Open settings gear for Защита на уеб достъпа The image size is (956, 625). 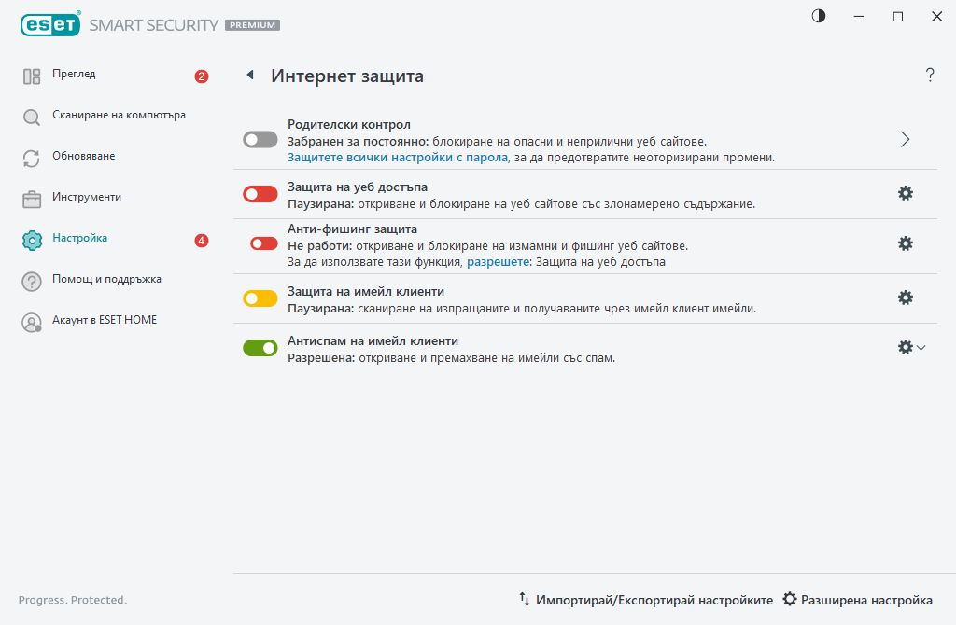905,193
